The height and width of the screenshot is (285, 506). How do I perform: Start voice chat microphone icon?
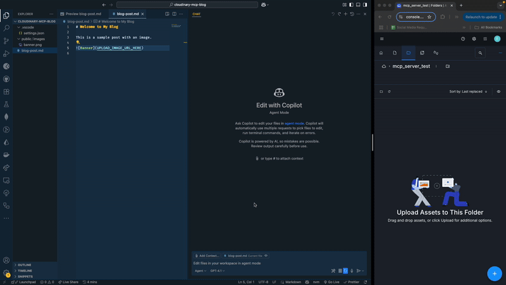[352, 271]
